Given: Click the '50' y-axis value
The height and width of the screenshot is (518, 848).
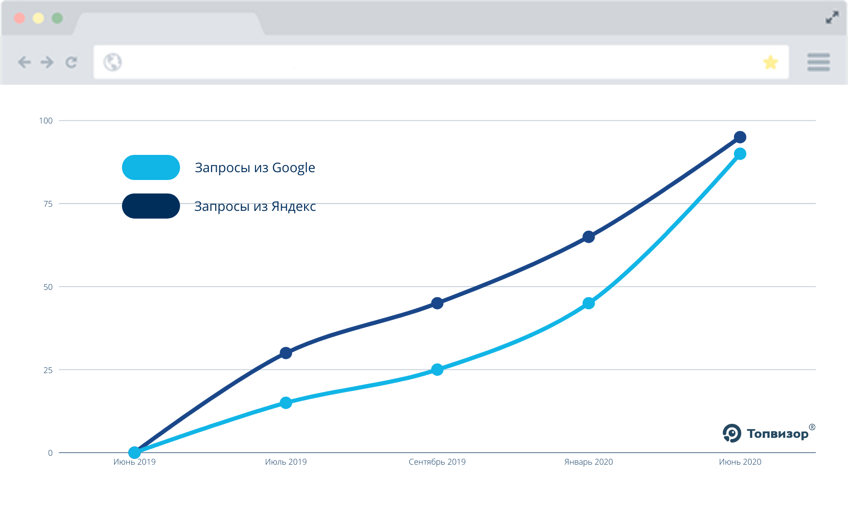Looking at the screenshot, I should click(x=48, y=287).
